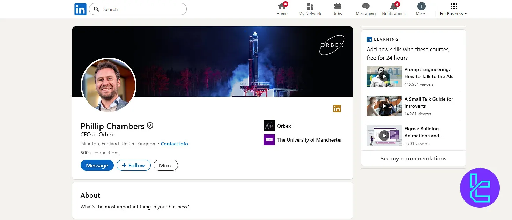Open the More actions menu on the profile
The height and width of the screenshot is (220, 512).
(x=166, y=165)
